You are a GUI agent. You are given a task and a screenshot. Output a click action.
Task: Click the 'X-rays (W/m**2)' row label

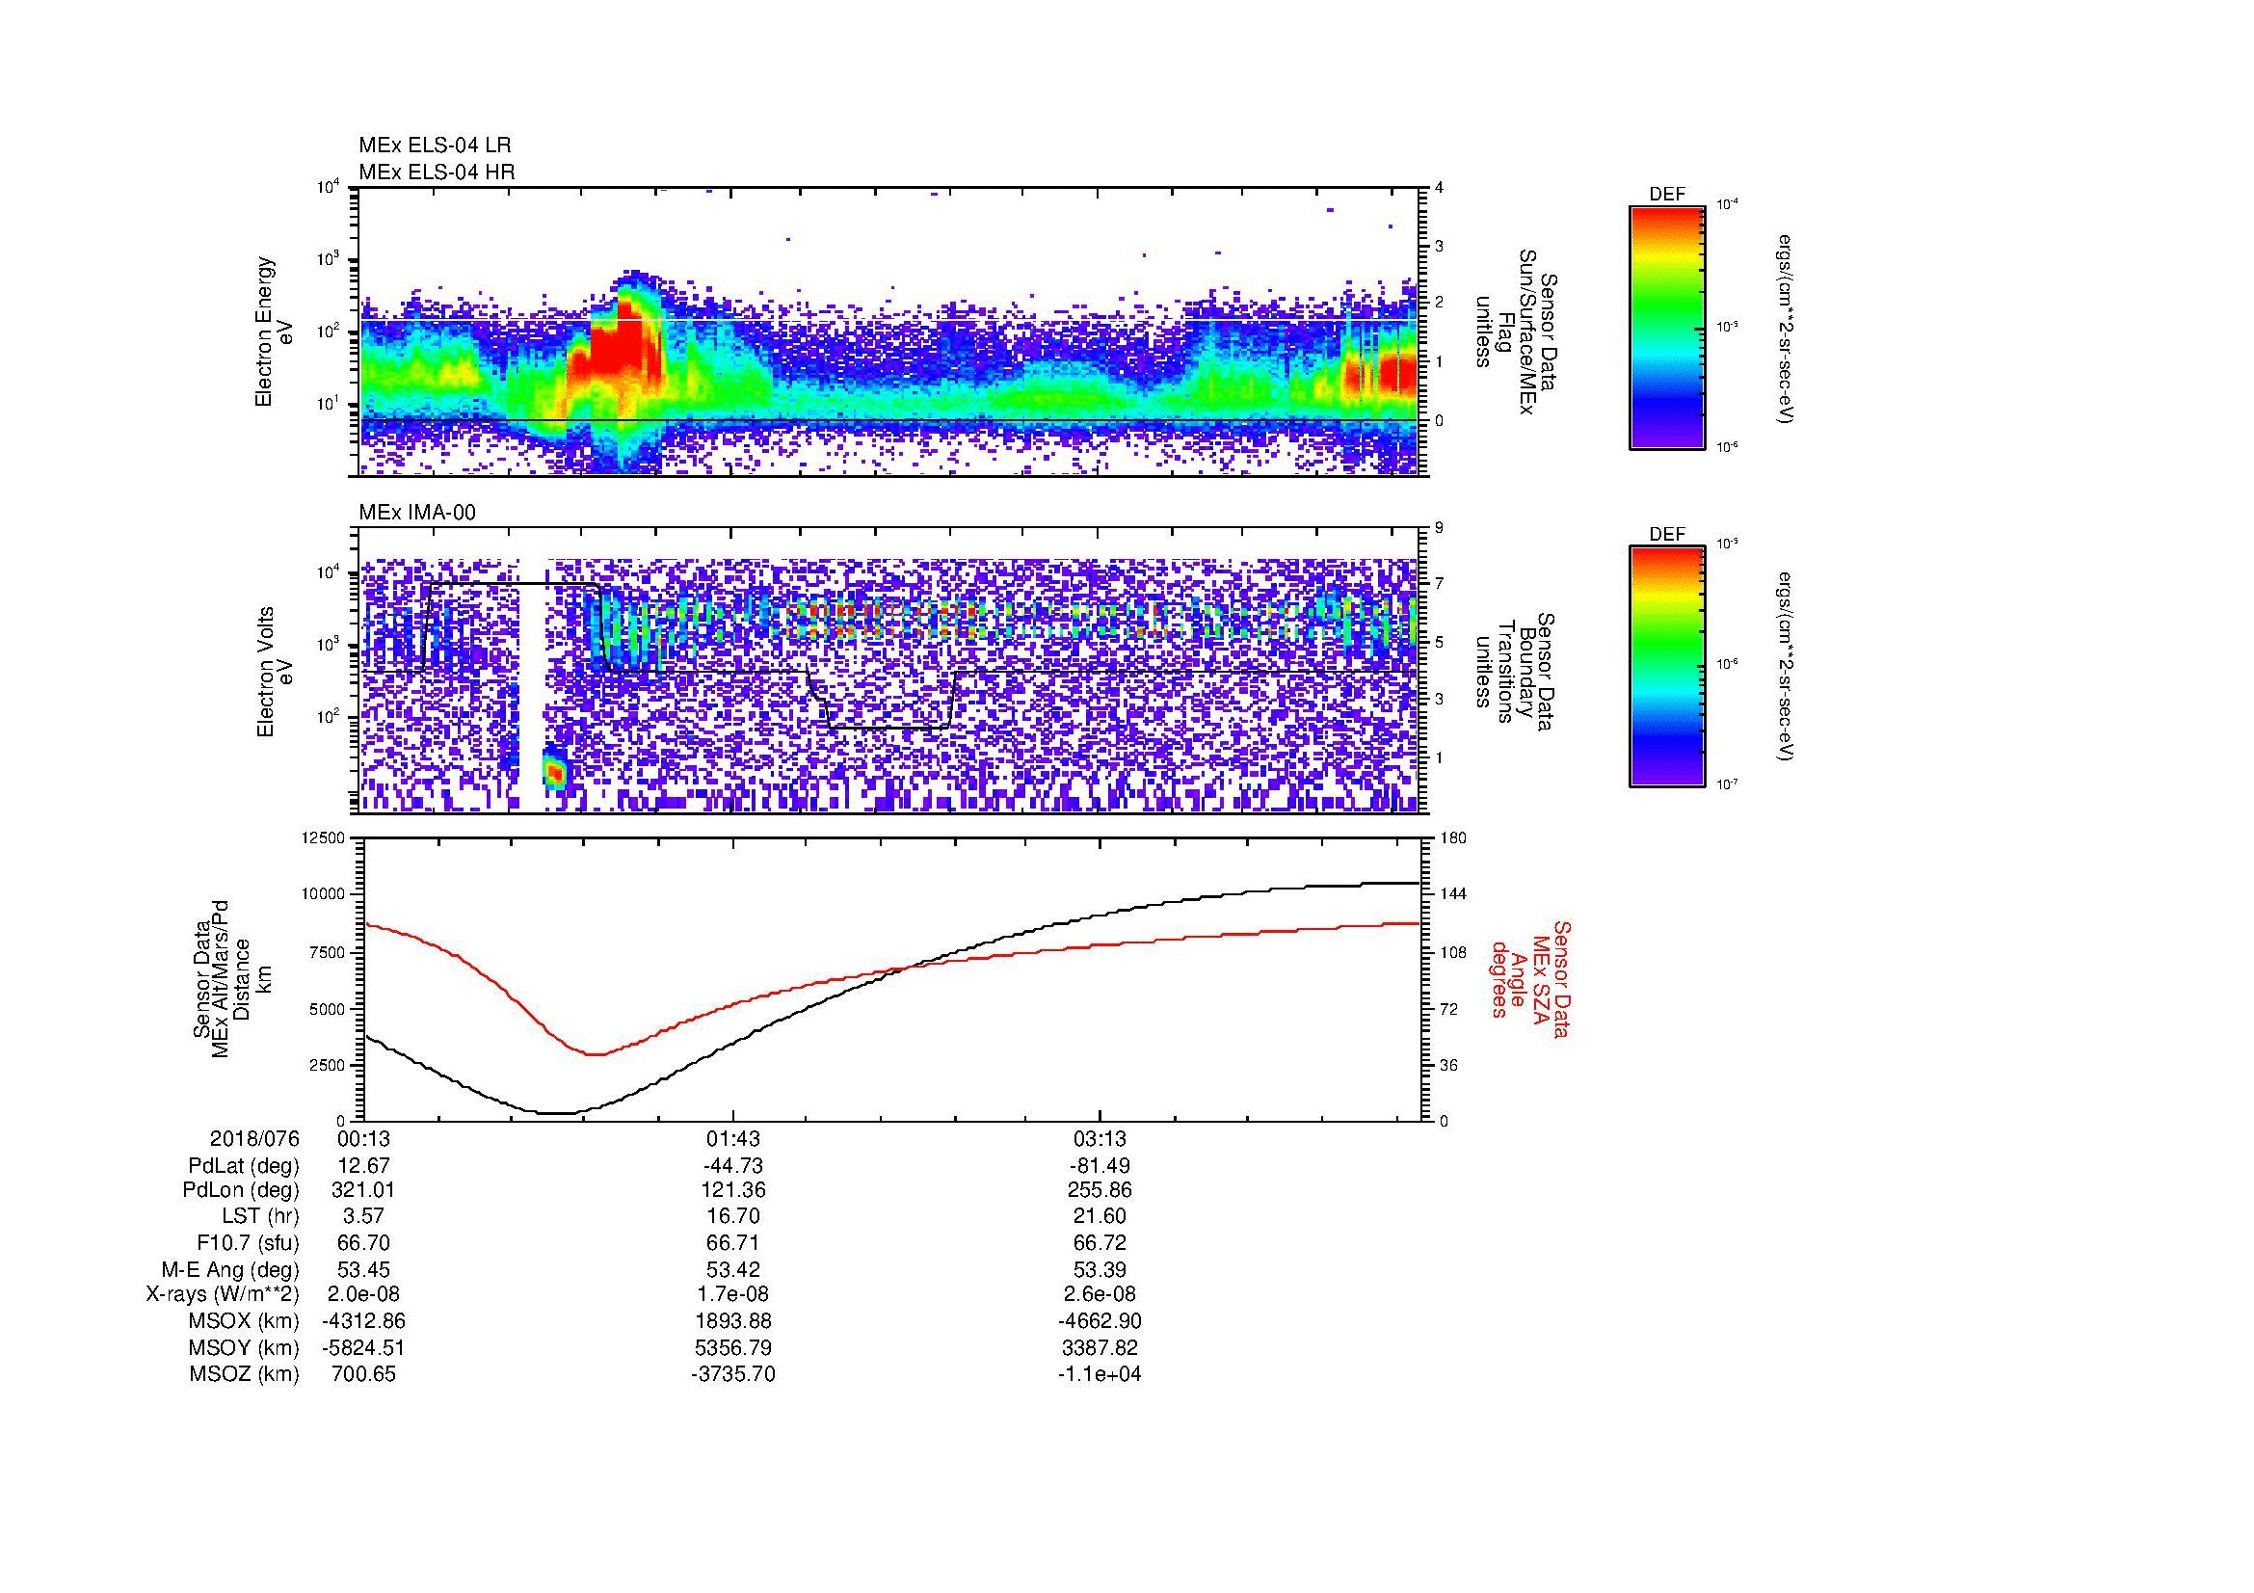point(223,1294)
